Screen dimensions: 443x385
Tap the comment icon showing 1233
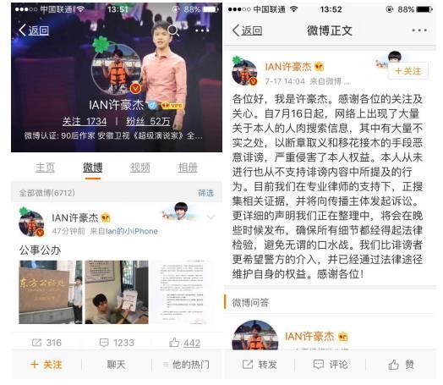104,343
